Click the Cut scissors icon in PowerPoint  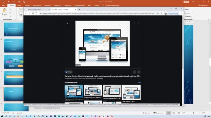pos(11,10)
